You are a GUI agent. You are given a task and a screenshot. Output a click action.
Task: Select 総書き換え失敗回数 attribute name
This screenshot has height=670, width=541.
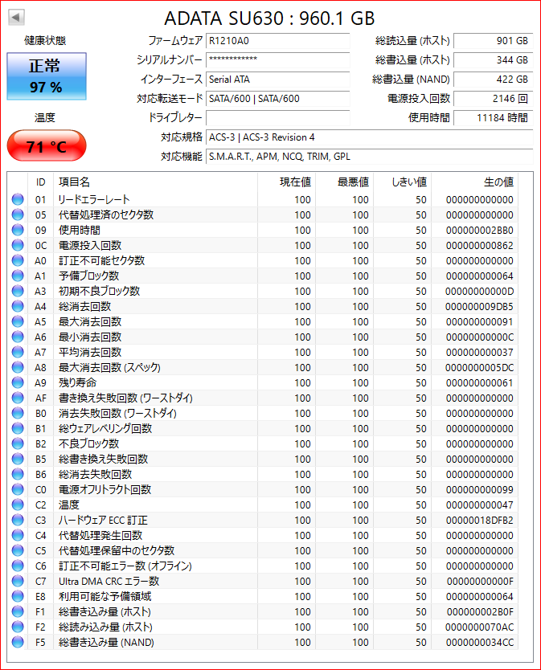tap(103, 459)
